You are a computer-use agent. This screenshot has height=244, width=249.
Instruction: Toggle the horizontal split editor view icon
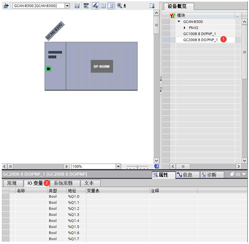103,6
